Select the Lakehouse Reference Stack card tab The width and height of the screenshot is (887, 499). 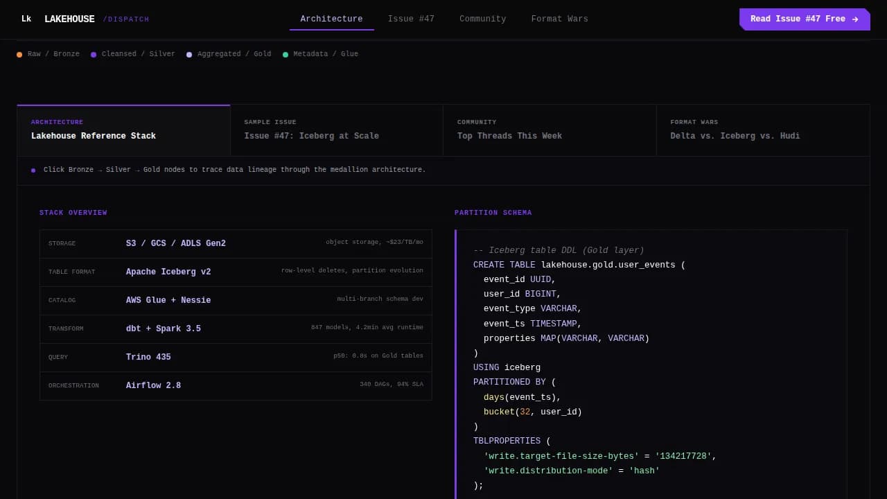(123, 130)
